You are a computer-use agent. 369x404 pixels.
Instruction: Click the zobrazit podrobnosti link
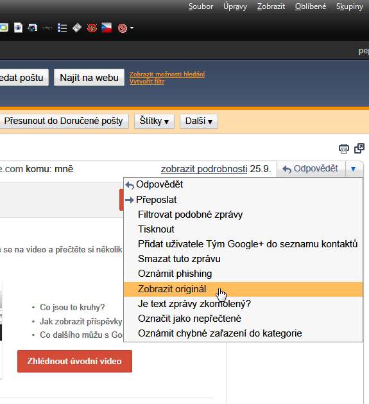click(204, 169)
